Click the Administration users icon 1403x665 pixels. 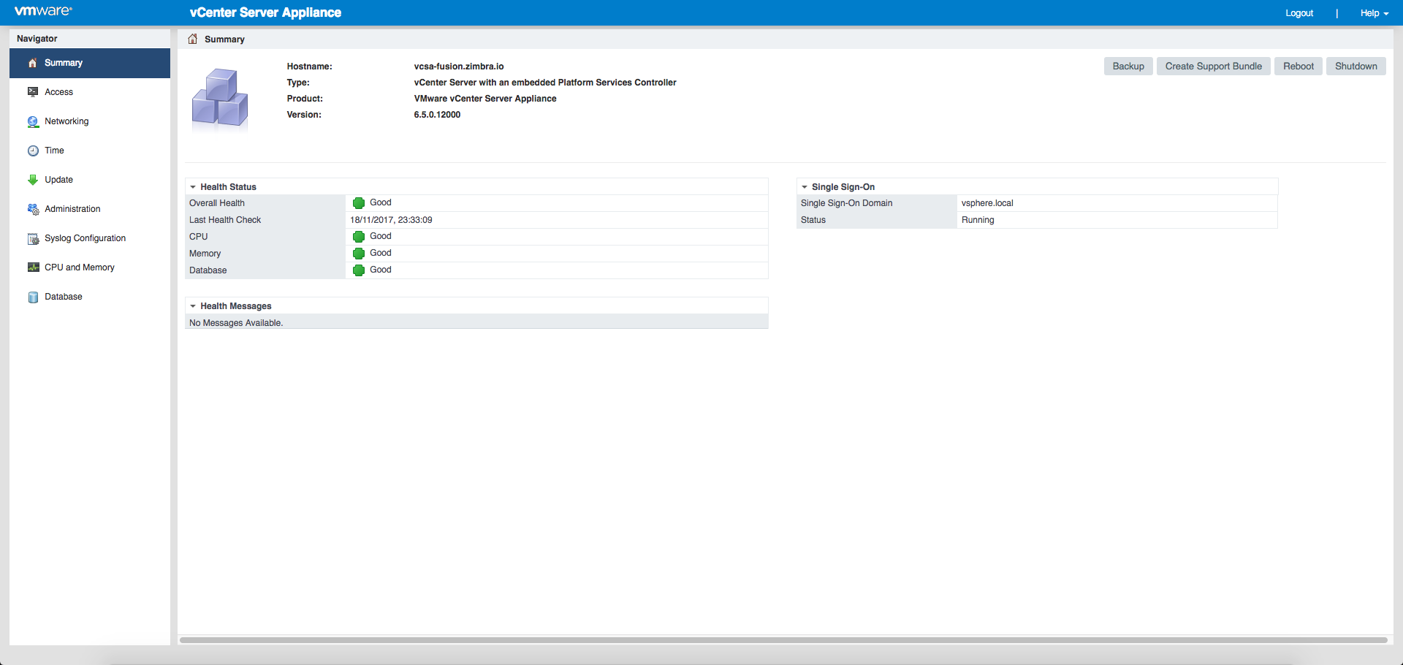[x=33, y=209]
